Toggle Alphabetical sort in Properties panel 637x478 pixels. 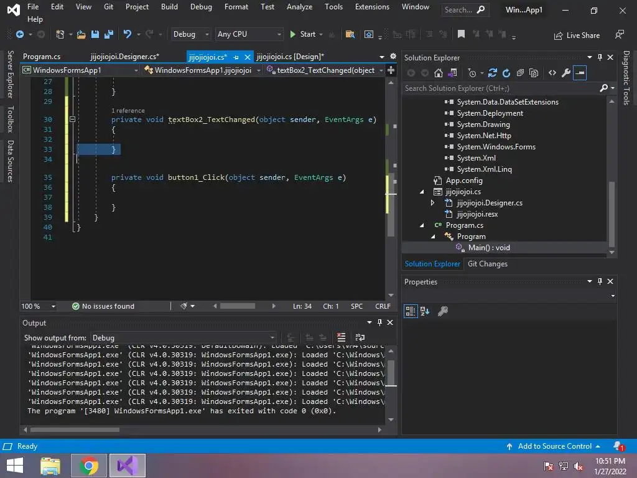click(425, 311)
